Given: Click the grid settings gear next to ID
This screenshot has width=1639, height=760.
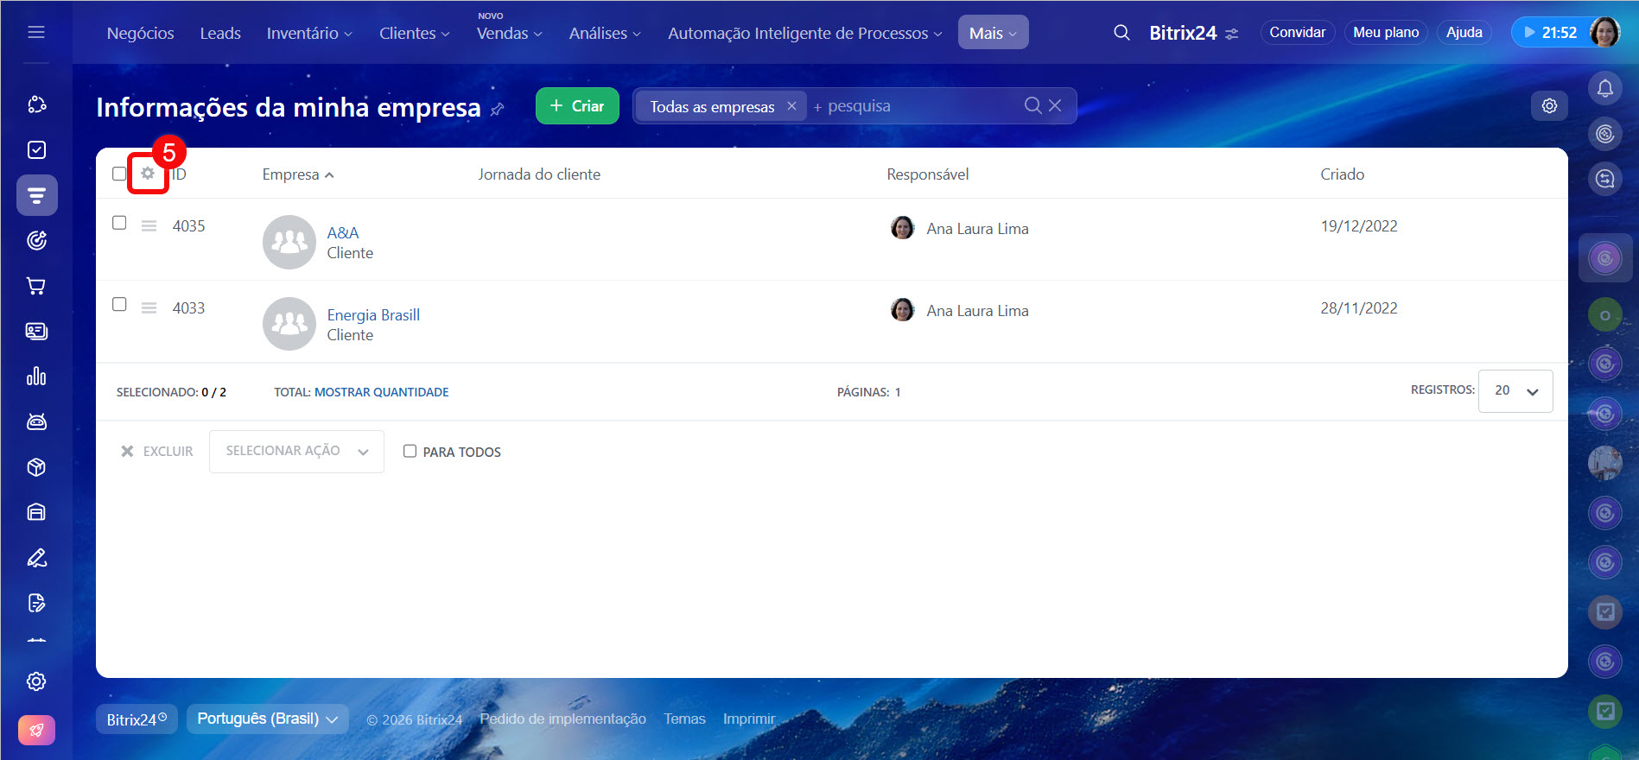Looking at the screenshot, I should point(148,174).
